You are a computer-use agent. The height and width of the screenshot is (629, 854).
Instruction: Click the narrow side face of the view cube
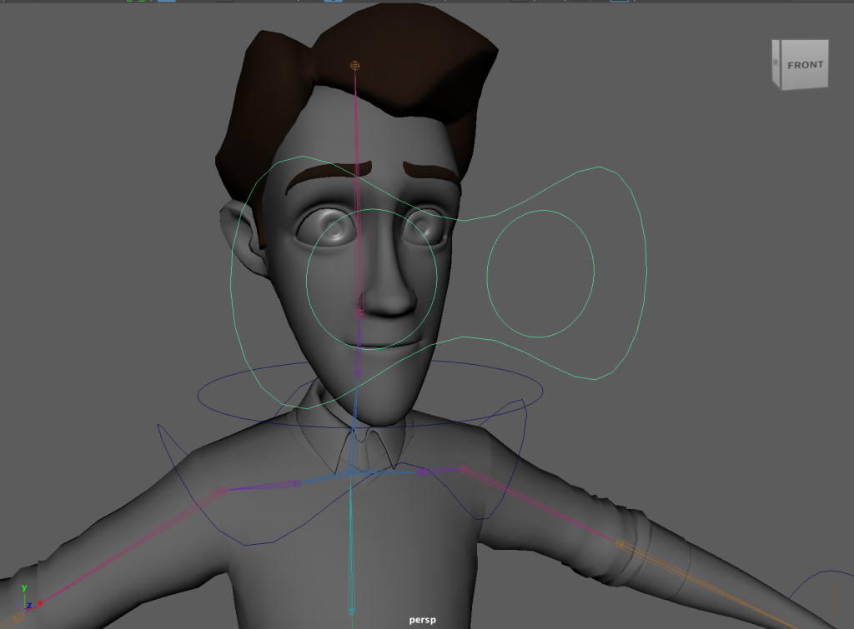click(776, 65)
